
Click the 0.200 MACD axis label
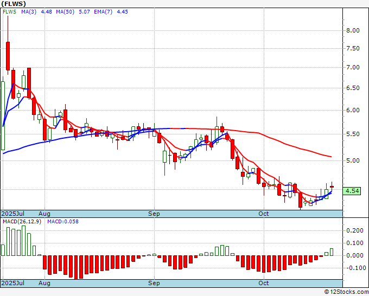coord(355,230)
